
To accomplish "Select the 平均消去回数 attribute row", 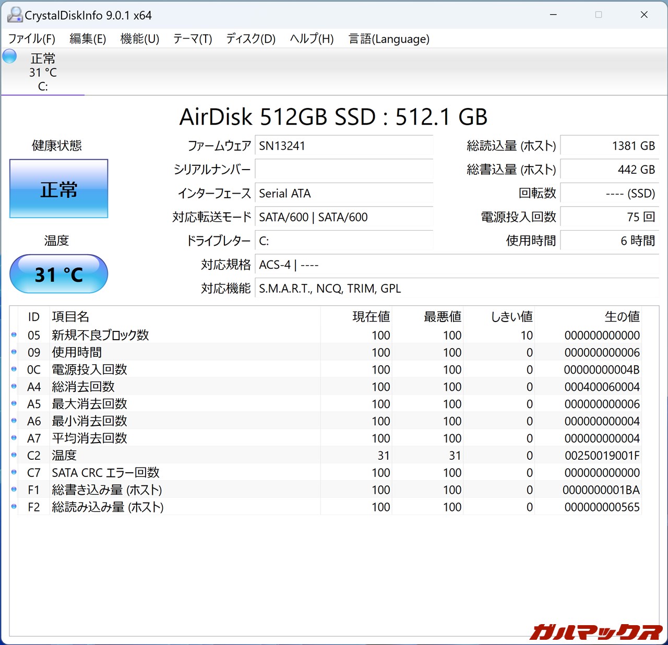I will 89,438.
